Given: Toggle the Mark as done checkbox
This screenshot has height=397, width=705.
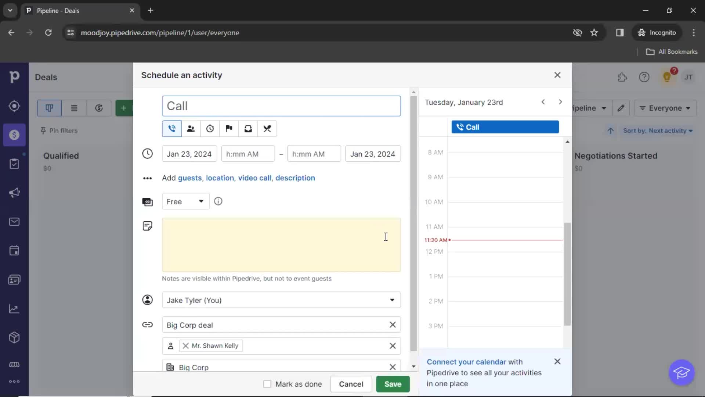Looking at the screenshot, I should tap(267, 384).
